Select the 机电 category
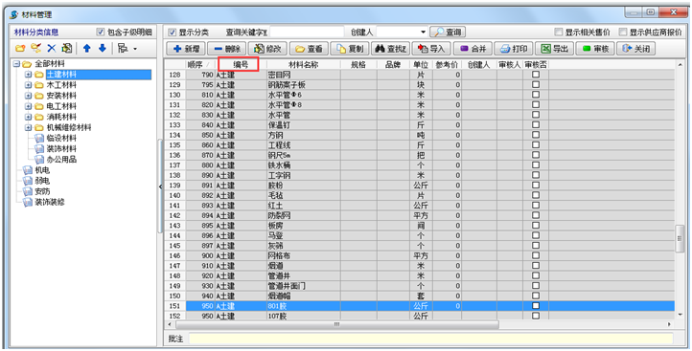692x351 pixels. coord(42,170)
